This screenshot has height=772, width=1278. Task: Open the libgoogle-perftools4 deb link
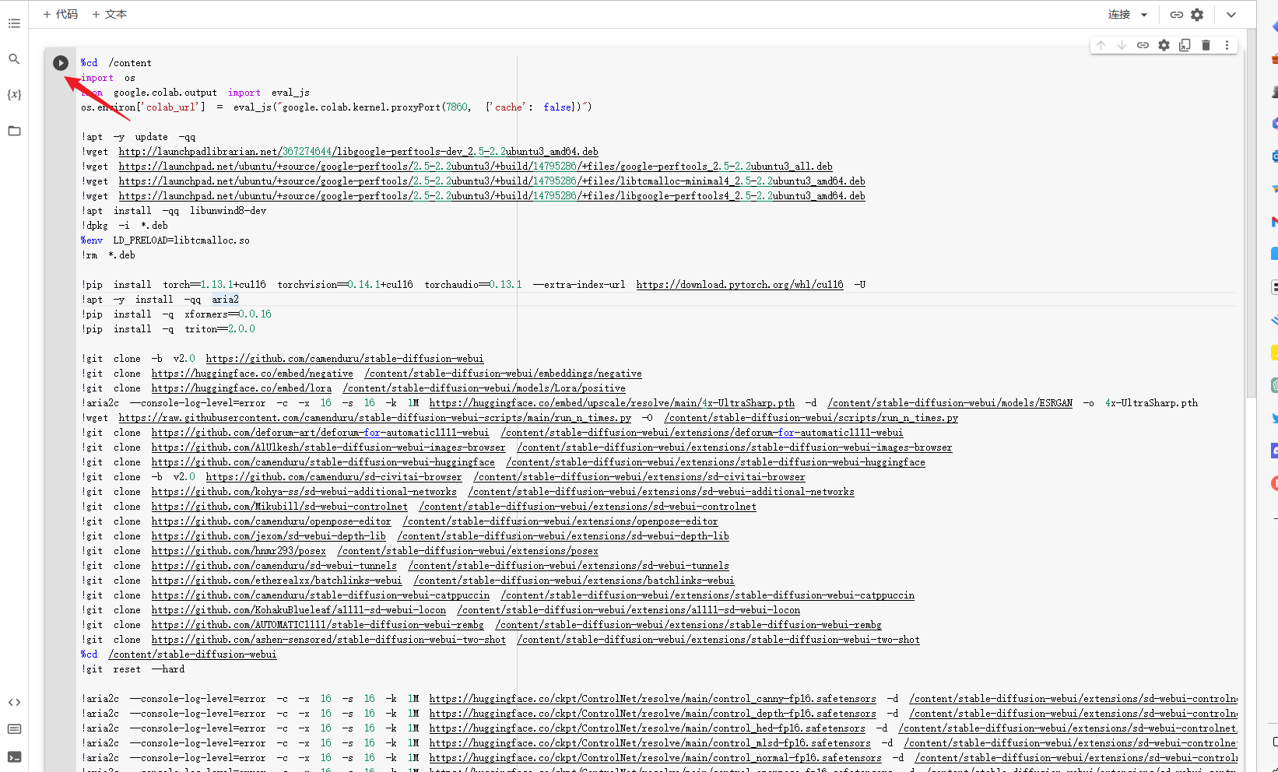tap(492, 196)
